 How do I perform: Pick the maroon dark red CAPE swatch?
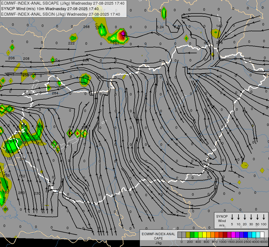(x=225, y=235)
